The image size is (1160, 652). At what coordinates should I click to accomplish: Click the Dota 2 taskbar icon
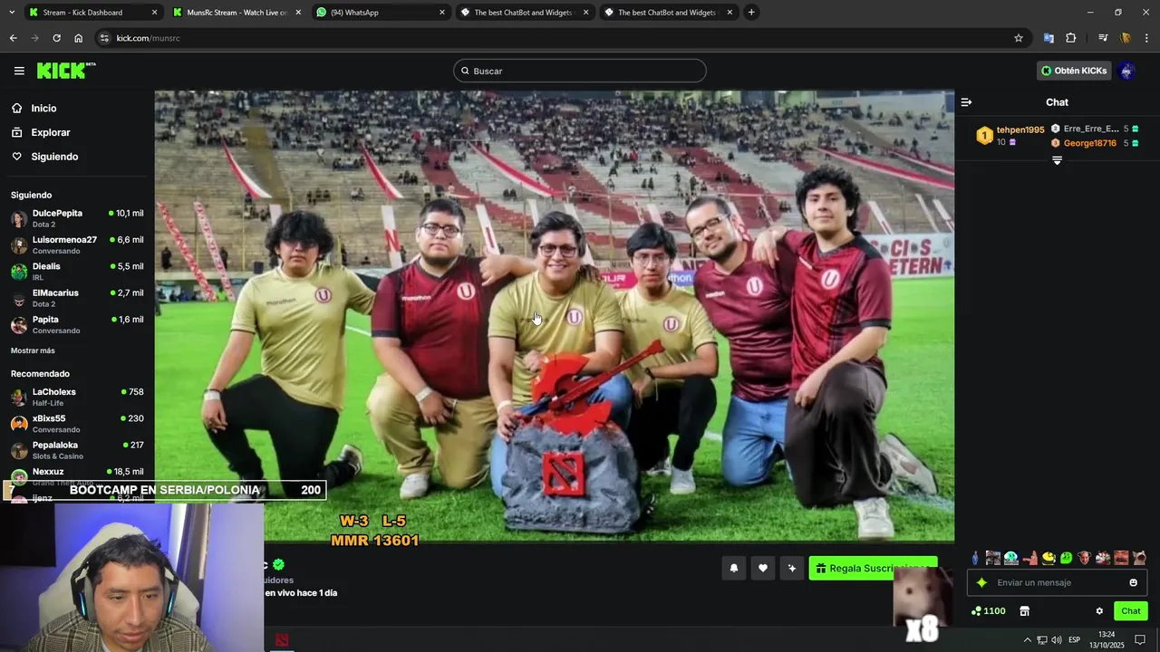click(x=282, y=640)
